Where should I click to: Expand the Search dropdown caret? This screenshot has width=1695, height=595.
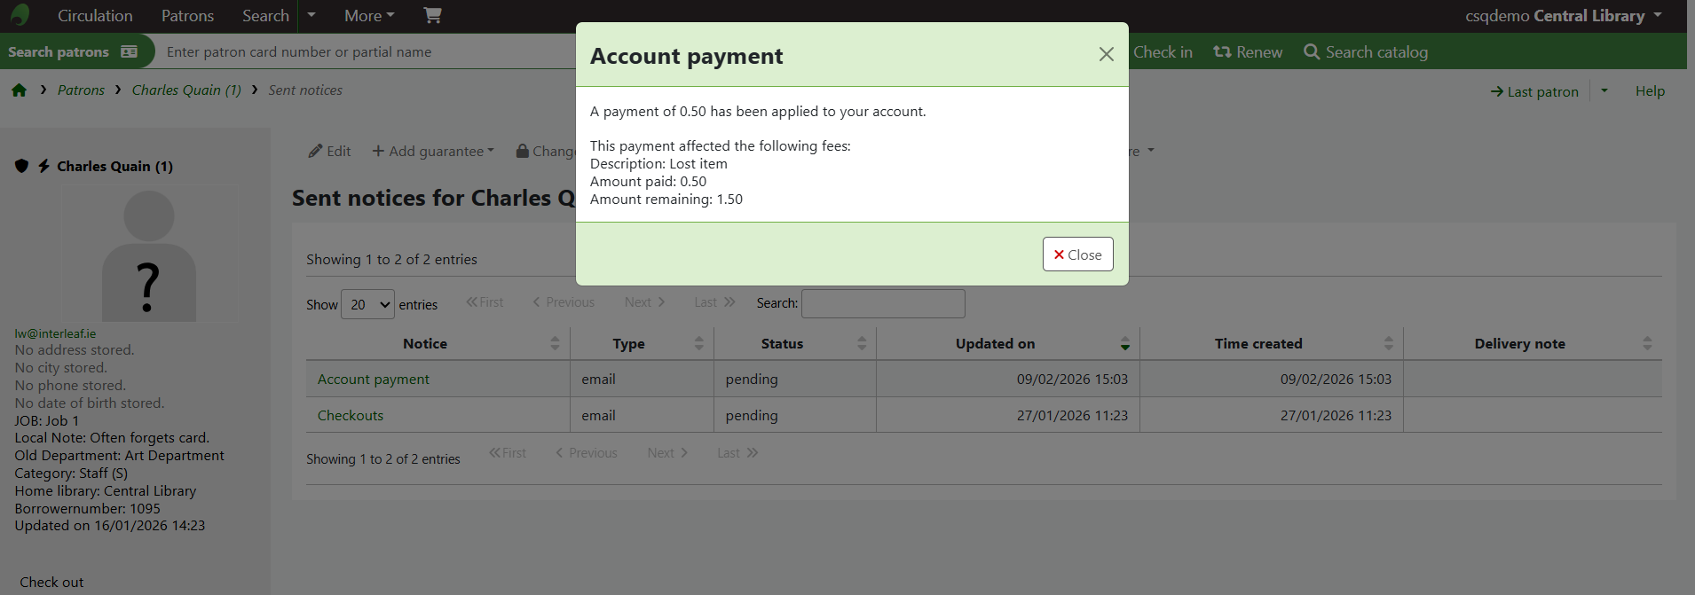coord(311,16)
